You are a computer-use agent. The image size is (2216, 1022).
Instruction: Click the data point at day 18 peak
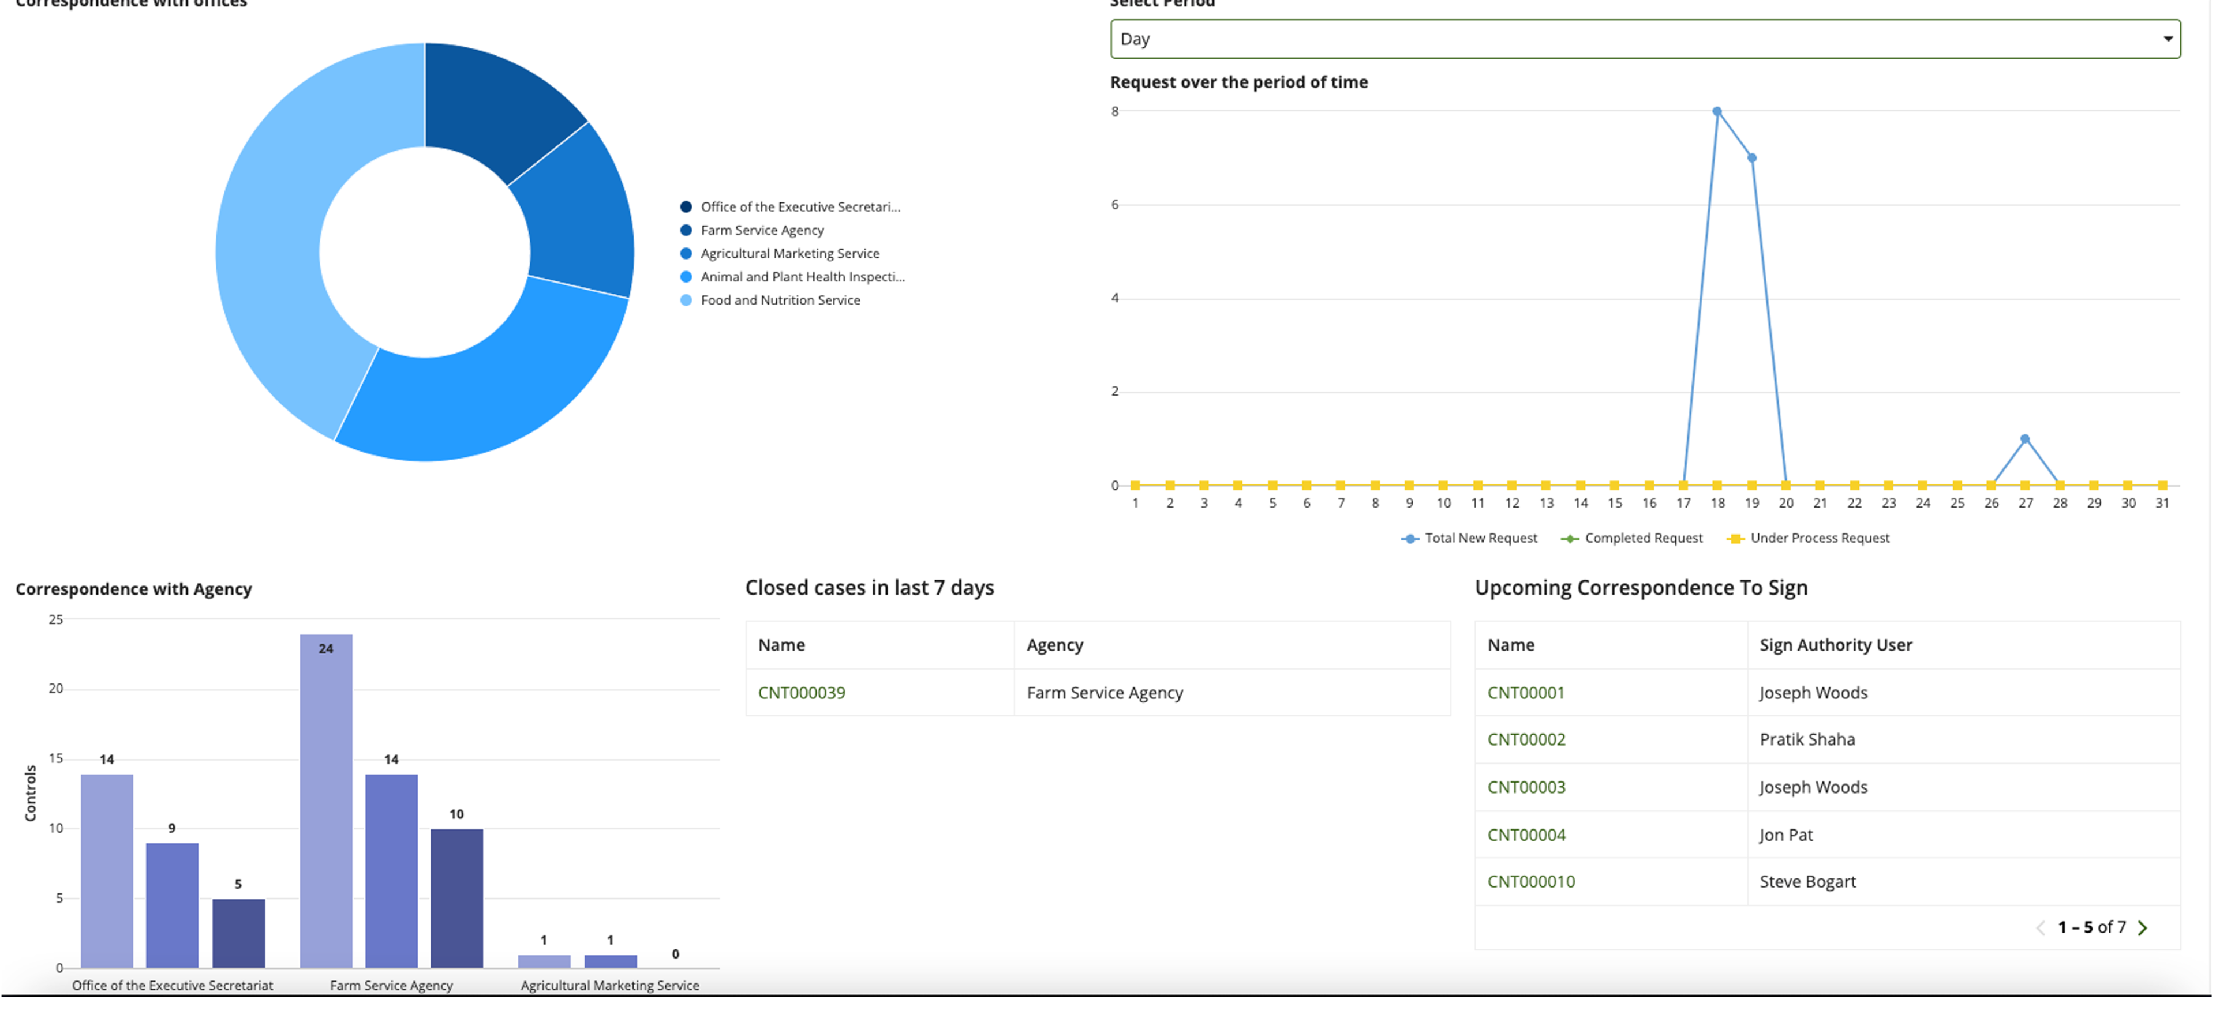point(1716,111)
